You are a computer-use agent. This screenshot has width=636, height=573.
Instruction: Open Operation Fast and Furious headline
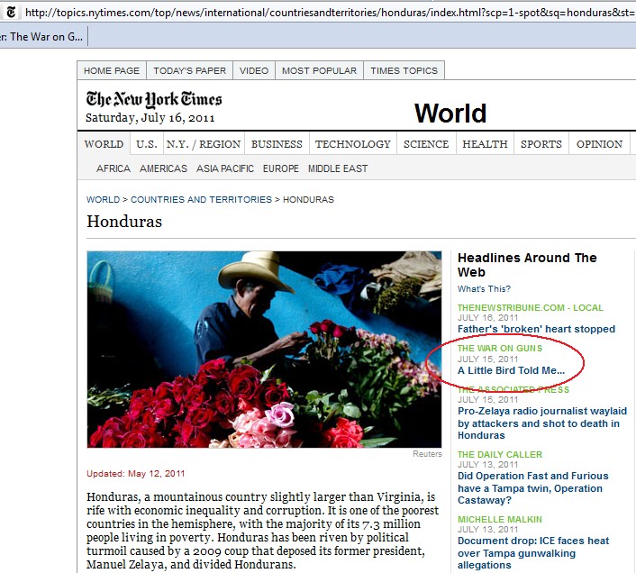(x=533, y=487)
